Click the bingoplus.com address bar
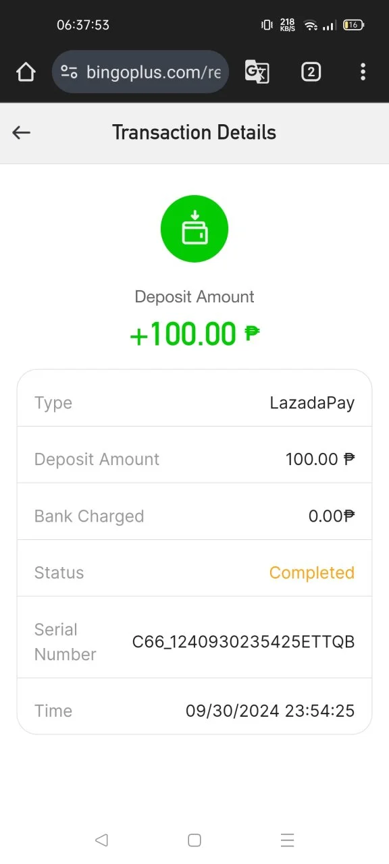 140,72
